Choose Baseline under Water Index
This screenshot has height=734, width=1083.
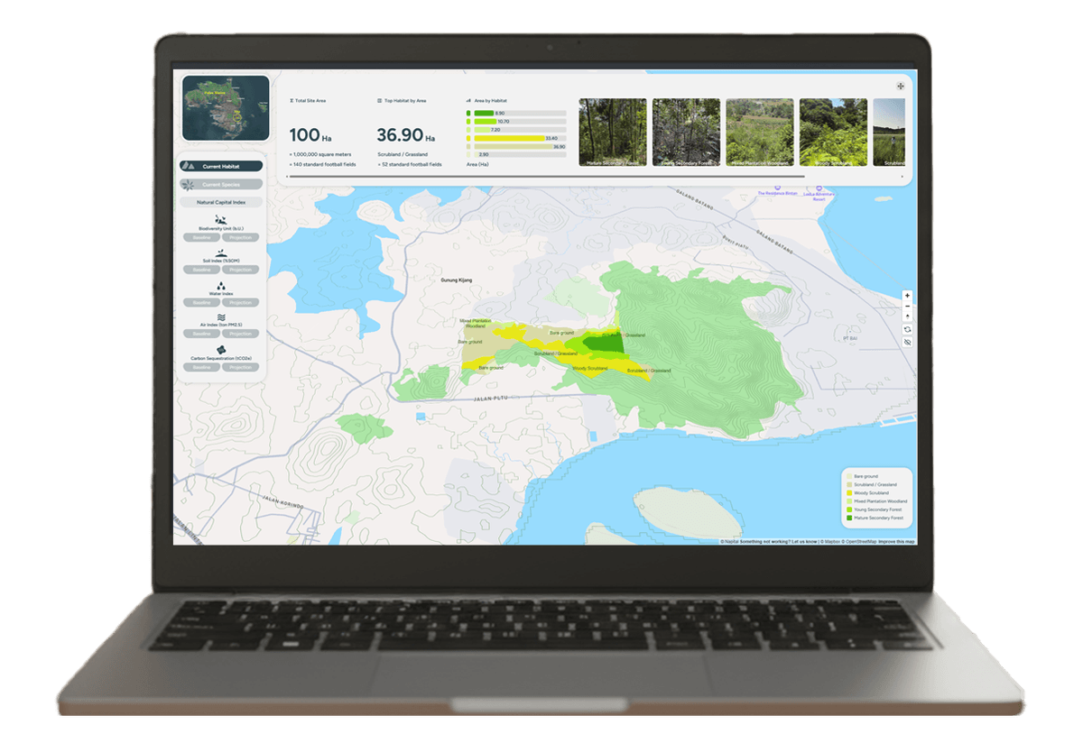[201, 302]
